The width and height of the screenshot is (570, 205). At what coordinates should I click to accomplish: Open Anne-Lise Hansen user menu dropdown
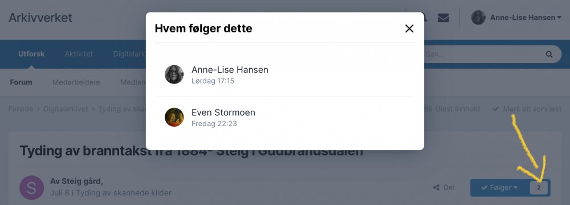click(526, 18)
